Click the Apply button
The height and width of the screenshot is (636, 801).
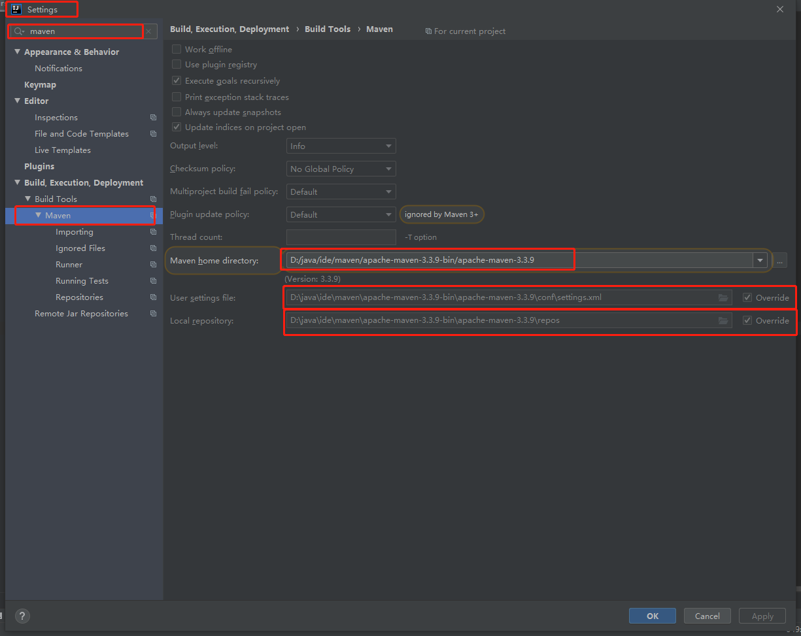pos(762,616)
